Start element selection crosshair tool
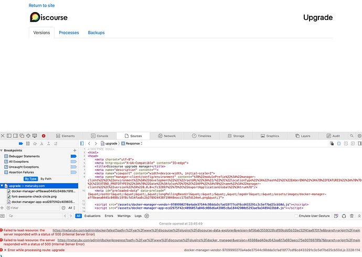The image size is (362, 257). (28, 136)
